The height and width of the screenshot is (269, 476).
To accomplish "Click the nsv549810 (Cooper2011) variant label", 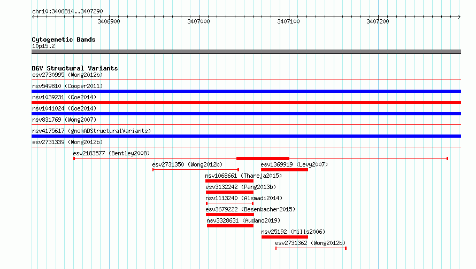I will point(67,86).
